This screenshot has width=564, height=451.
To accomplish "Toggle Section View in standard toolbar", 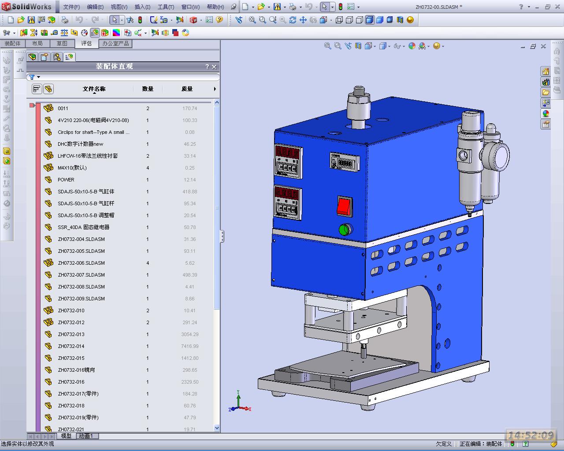I will tap(400, 20).
